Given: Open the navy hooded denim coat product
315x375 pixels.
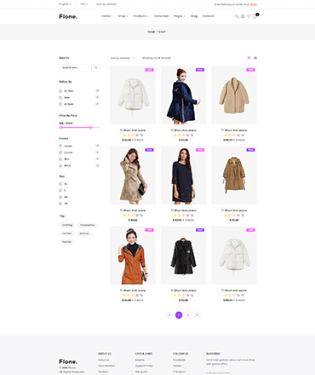Looking at the screenshot, I should point(183,95).
